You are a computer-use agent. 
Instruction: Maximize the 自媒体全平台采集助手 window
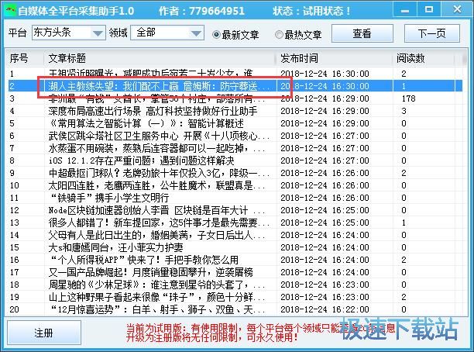coord(428,10)
